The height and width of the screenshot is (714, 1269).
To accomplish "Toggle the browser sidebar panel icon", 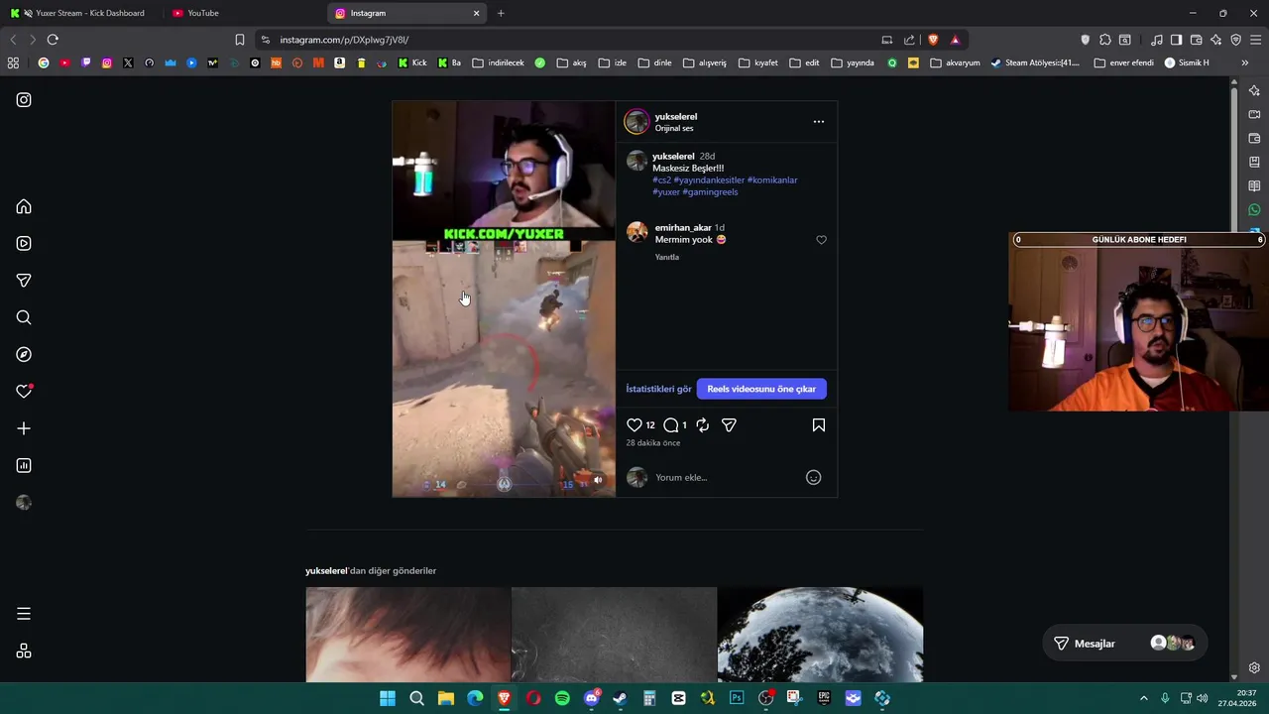I will [1176, 40].
